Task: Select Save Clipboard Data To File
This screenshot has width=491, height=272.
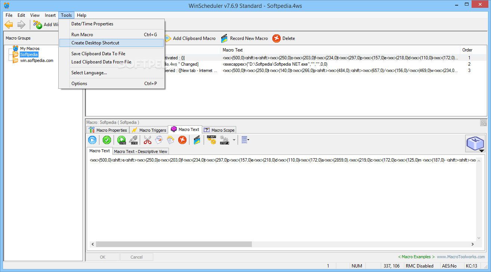Action: (111, 54)
